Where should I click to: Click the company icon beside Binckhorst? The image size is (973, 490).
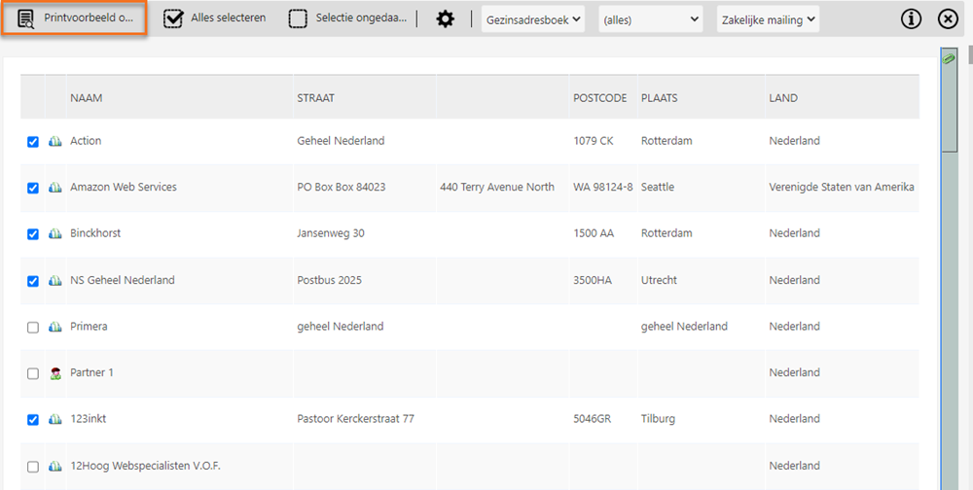tap(55, 233)
